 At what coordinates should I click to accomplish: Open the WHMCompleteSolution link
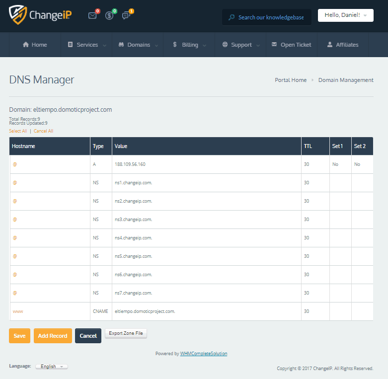(x=204, y=354)
